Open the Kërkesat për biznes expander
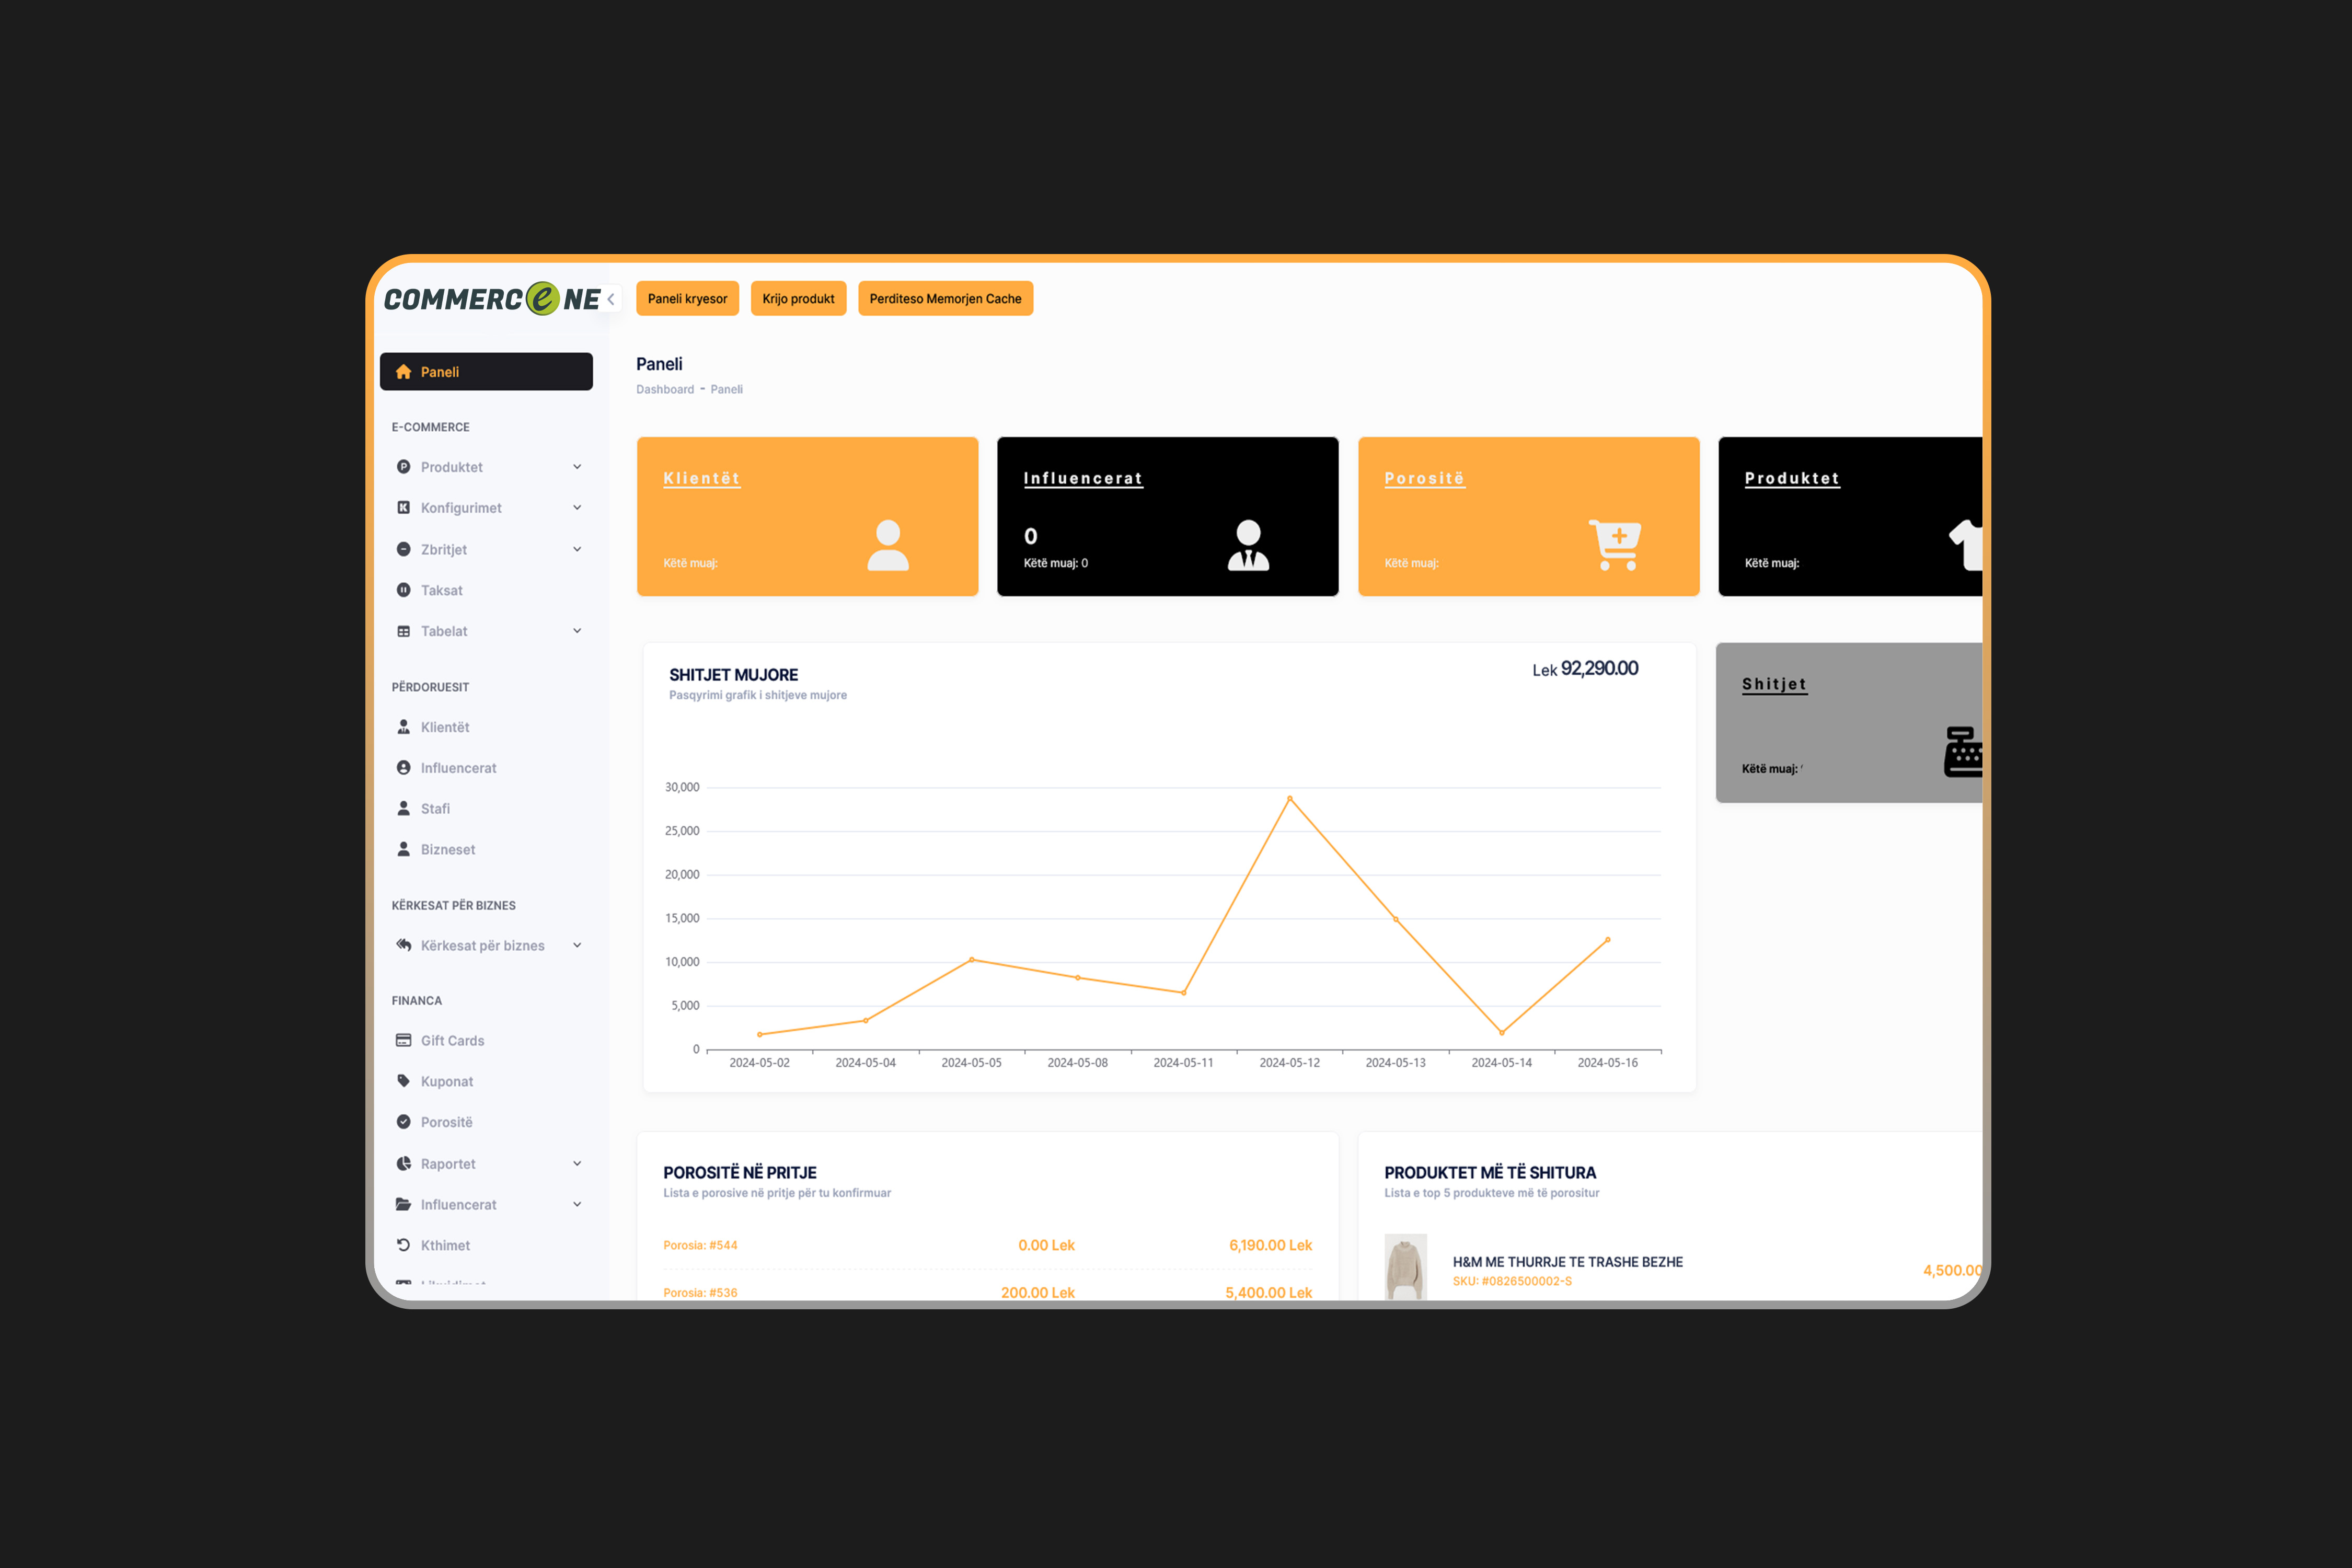2352x1568 pixels. [x=577, y=944]
